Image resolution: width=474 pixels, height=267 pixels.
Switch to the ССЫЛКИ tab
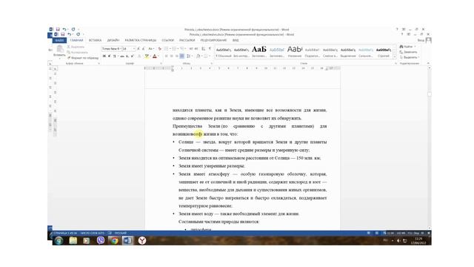pyautogui.click(x=167, y=40)
